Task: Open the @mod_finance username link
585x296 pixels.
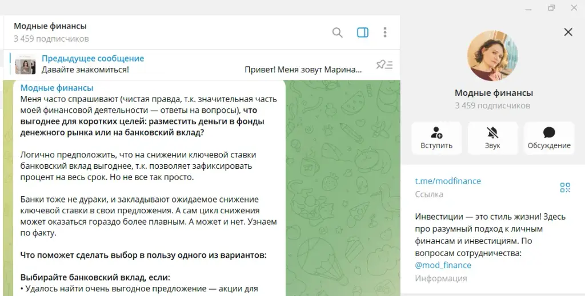Action: (x=443, y=265)
